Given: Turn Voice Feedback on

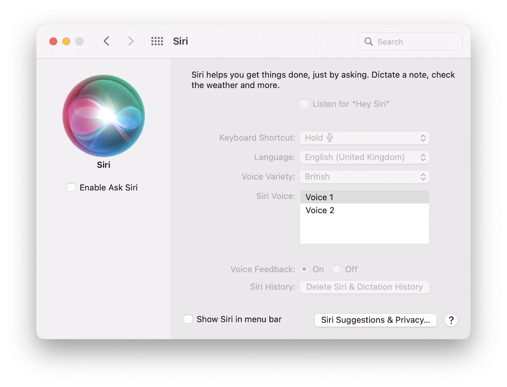Looking at the screenshot, I should [304, 269].
